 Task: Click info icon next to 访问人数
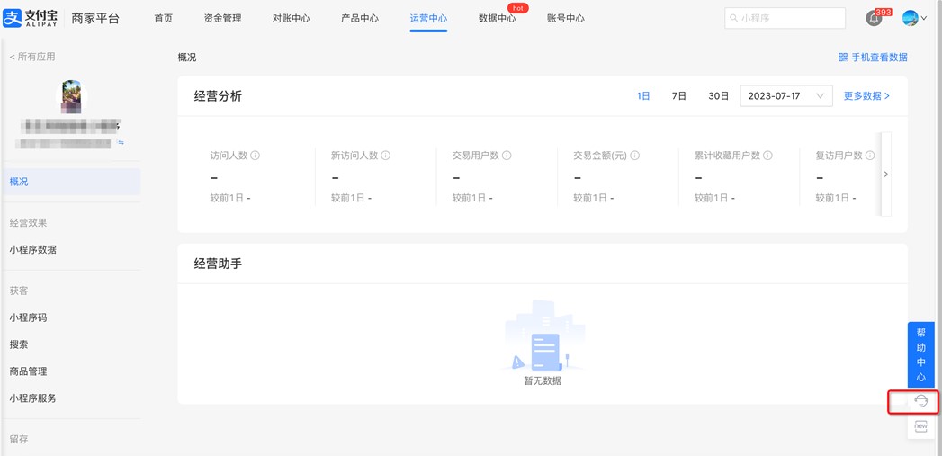pyautogui.click(x=256, y=156)
